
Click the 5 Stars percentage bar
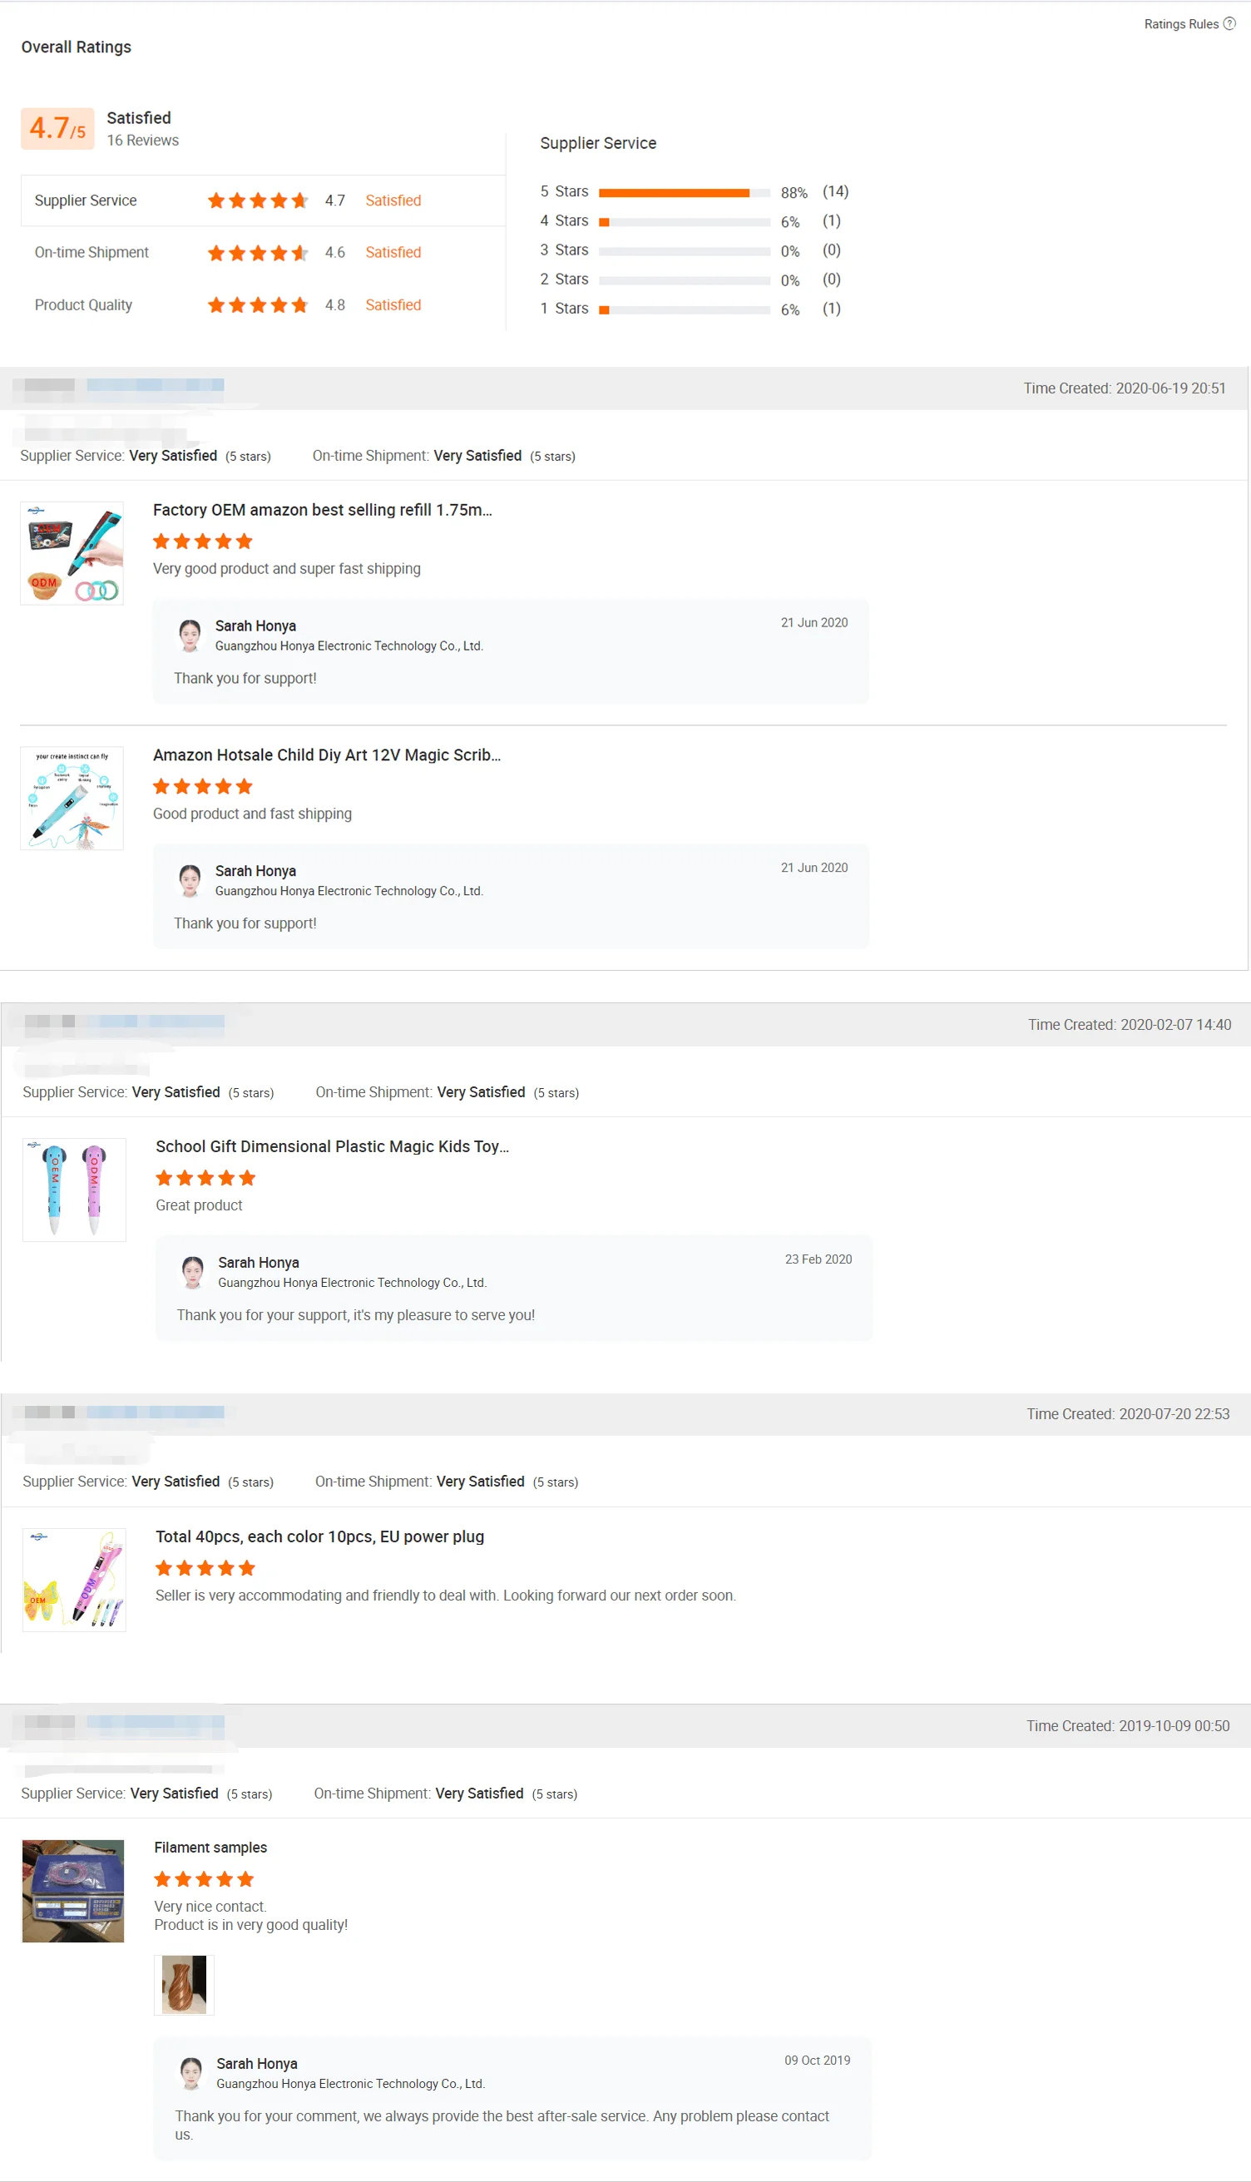tap(684, 192)
